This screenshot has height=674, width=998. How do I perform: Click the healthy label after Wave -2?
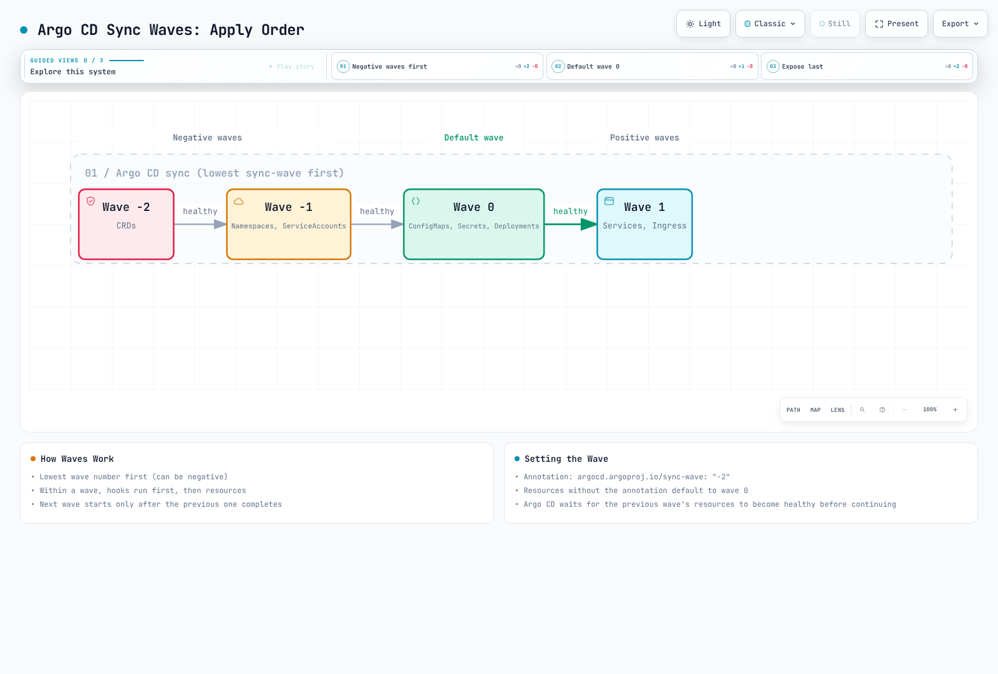(200, 212)
